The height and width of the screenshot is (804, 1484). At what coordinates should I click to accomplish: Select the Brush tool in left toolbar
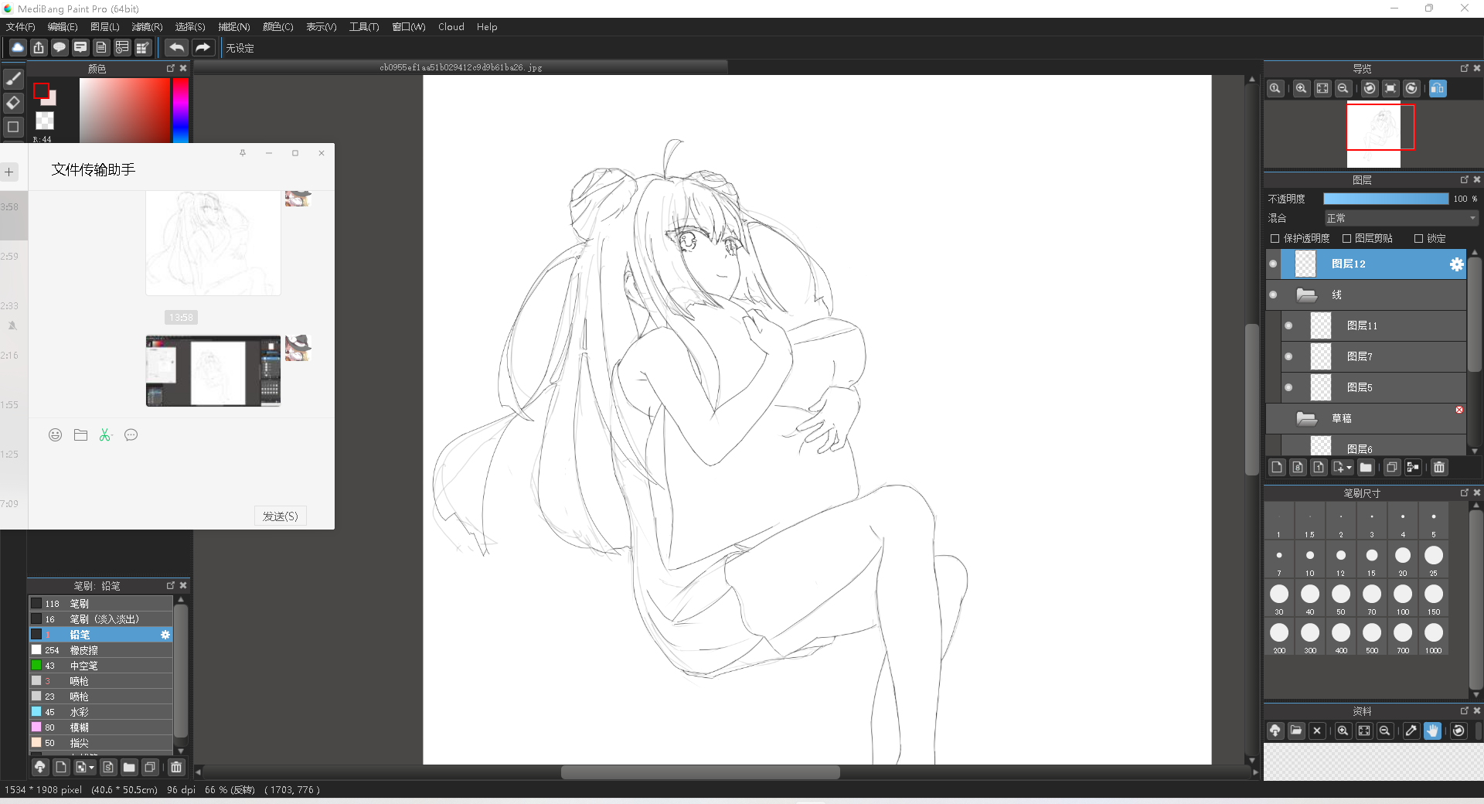pos(13,79)
